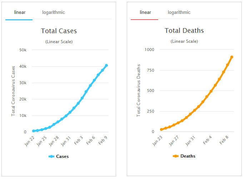Click the 1000 y-axis label on Deaths chart

click(x=149, y=50)
